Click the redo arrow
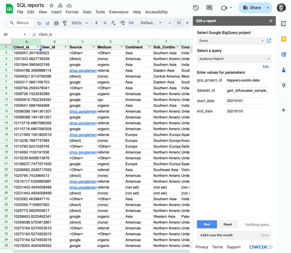291x253 pixels. 48,23
